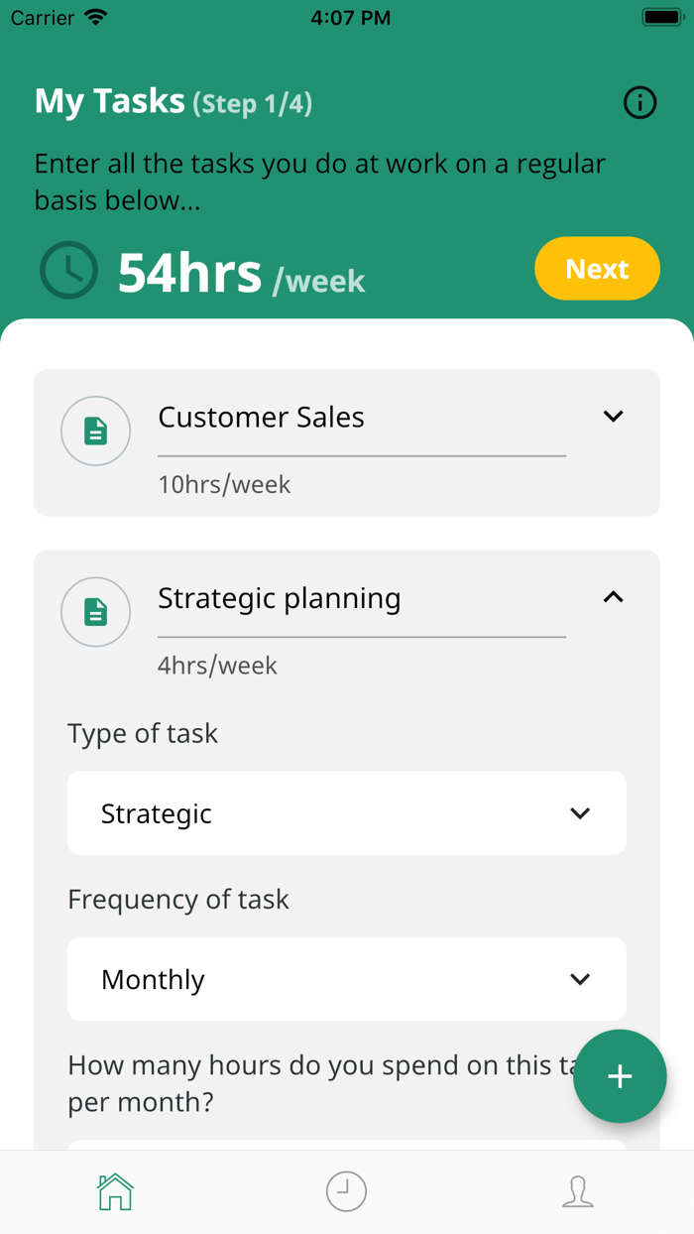This screenshot has width=694, height=1234.
Task: Tap the info icon in header
Action: (x=639, y=102)
